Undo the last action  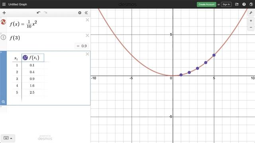pos(39,12)
